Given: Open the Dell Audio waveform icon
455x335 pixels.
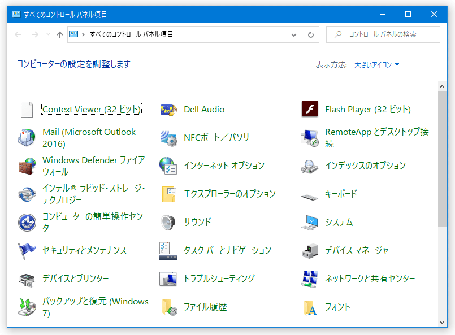Looking at the screenshot, I should pyautogui.click(x=168, y=110).
